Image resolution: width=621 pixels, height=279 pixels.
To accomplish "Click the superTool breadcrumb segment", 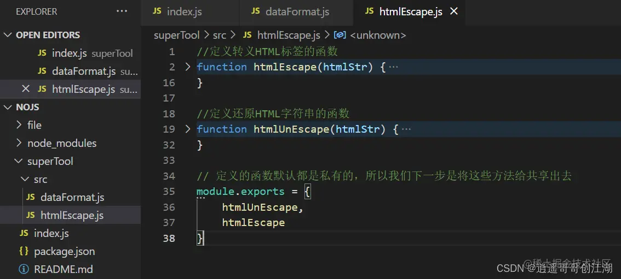I will 177,35.
